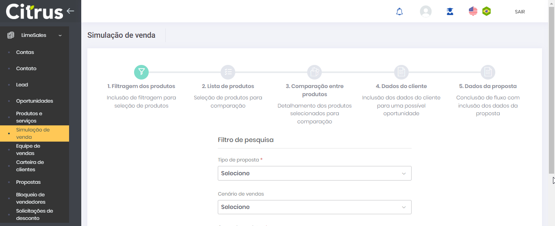Click the Lista de produtos step icon
This screenshot has width=555, height=226.
coord(228,72)
